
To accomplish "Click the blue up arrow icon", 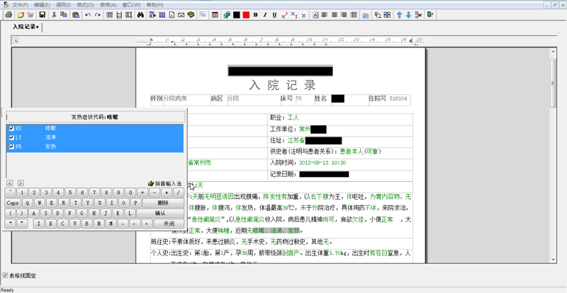I will pos(399,15).
